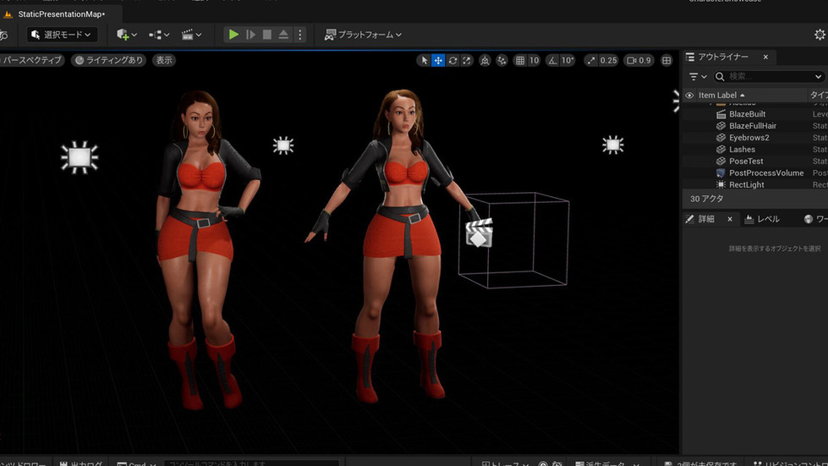Adjust camera speed 0.9 control
The height and width of the screenshot is (466, 828).
pyautogui.click(x=639, y=61)
